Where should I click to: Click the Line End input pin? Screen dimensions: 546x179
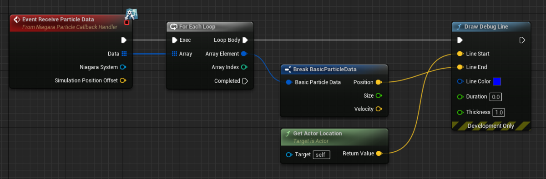pyautogui.click(x=460, y=67)
